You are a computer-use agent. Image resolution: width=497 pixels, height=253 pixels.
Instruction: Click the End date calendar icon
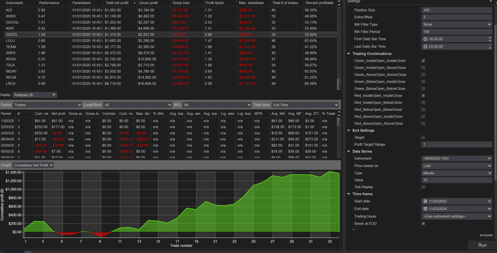point(426,209)
